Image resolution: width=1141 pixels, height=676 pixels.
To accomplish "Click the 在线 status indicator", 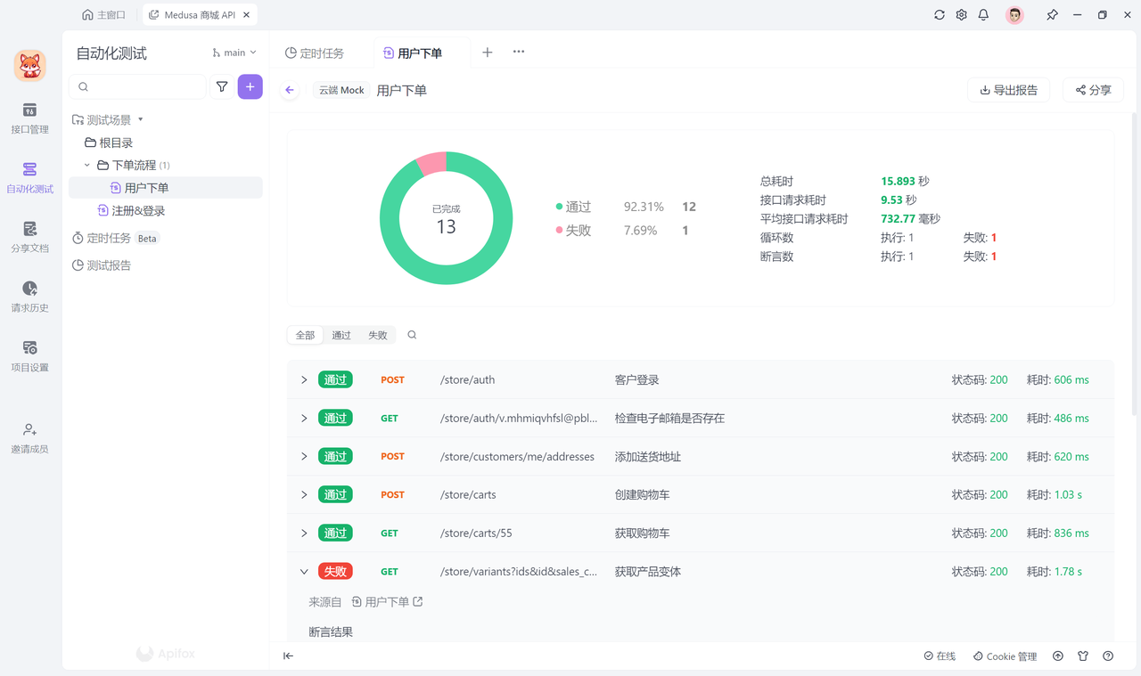I will pos(940,656).
